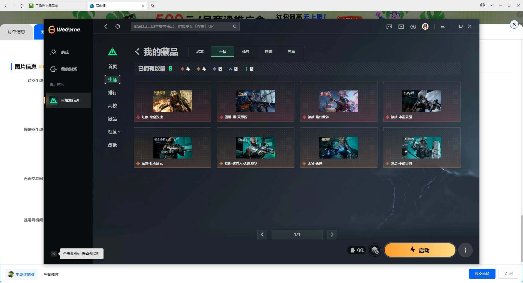Click the 查看图片 link
The height and width of the screenshot is (283, 523).
tap(51, 274)
